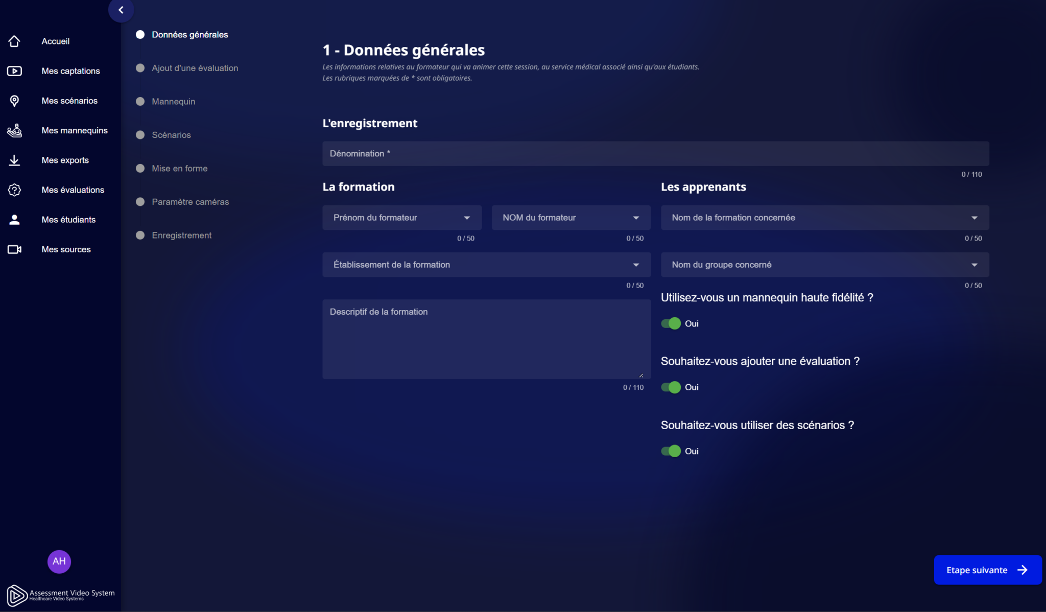This screenshot has height=612, width=1046.
Task: Click the 0 / 110 counter under Descriptif
Action: click(x=633, y=388)
